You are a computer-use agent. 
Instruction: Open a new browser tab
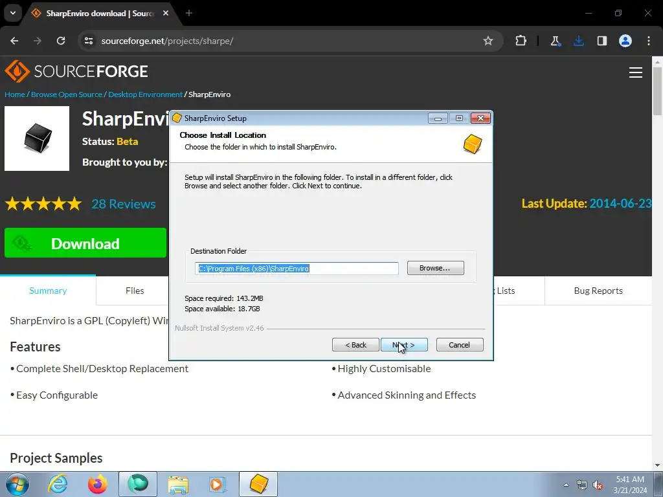click(x=189, y=13)
